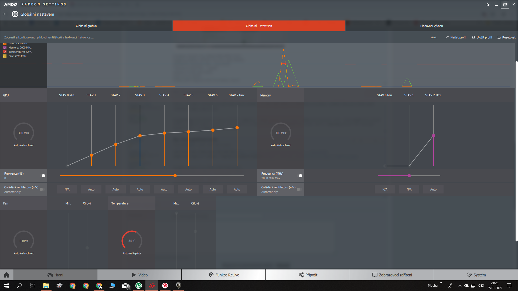
Task: Expand the taskbar Plocha toolbar chevron
Action: (x=441, y=283)
